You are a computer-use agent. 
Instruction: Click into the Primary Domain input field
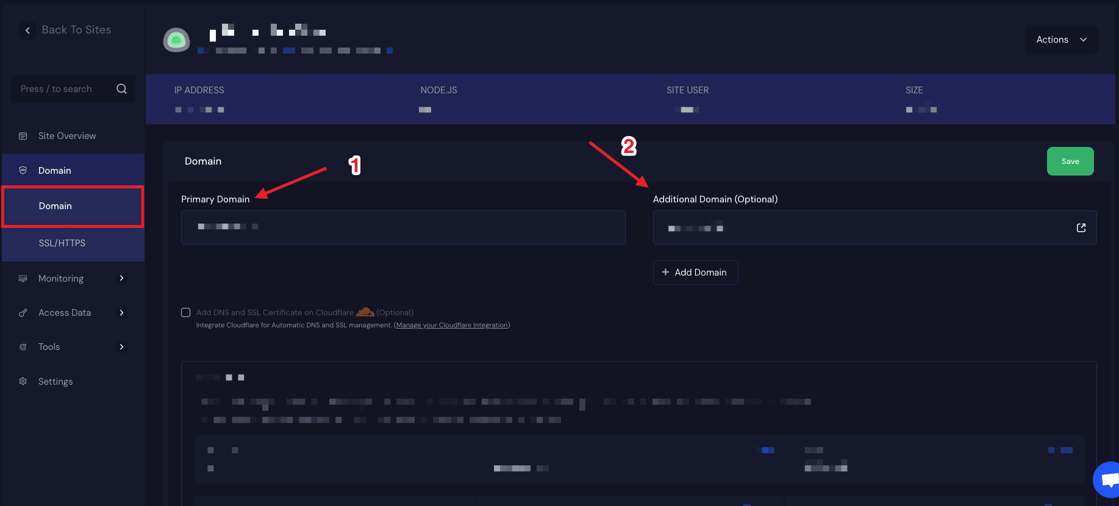pyautogui.click(x=402, y=227)
